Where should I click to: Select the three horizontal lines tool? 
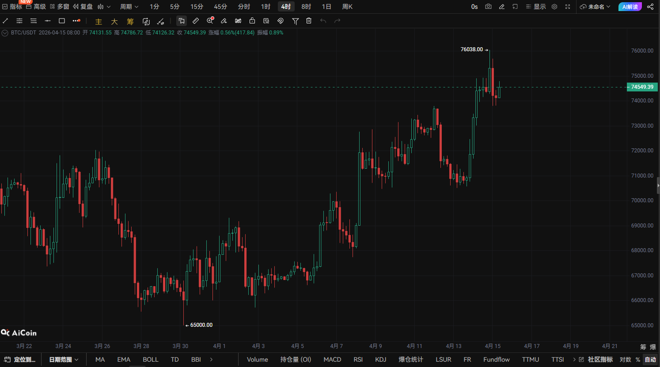(x=34, y=21)
